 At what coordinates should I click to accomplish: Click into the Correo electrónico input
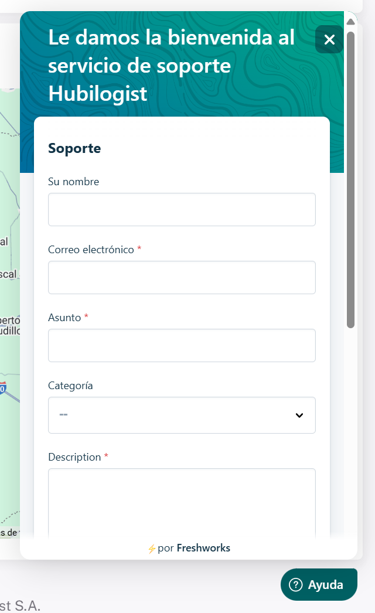tap(182, 278)
